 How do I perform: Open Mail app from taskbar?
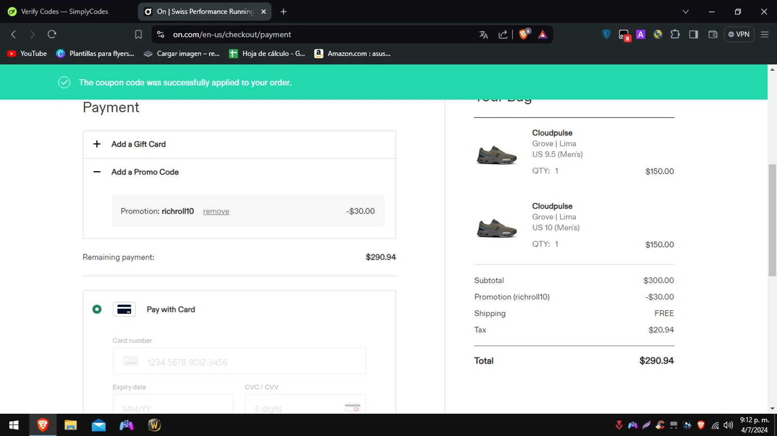(x=98, y=425)
